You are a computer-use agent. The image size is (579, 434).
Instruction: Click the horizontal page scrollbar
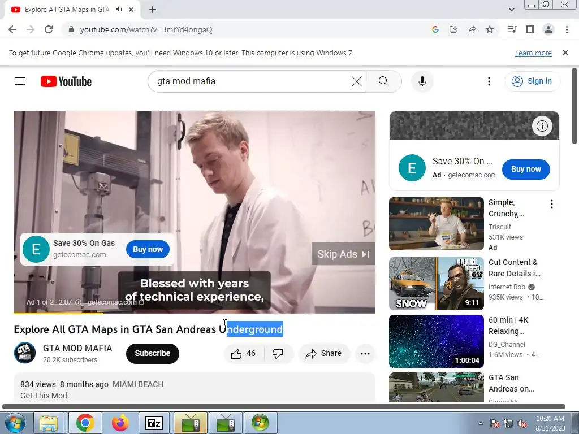pyautogui.click(x=284, y=407)
